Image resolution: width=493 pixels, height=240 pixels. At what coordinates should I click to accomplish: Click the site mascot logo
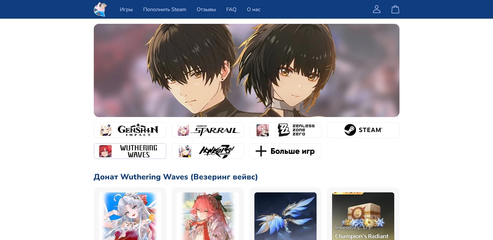click(x=100, y=9)
